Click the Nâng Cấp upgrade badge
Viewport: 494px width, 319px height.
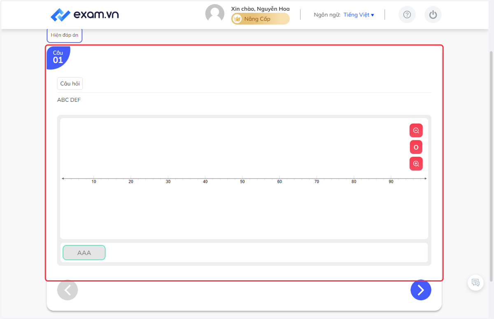click(x=260, y=19)
